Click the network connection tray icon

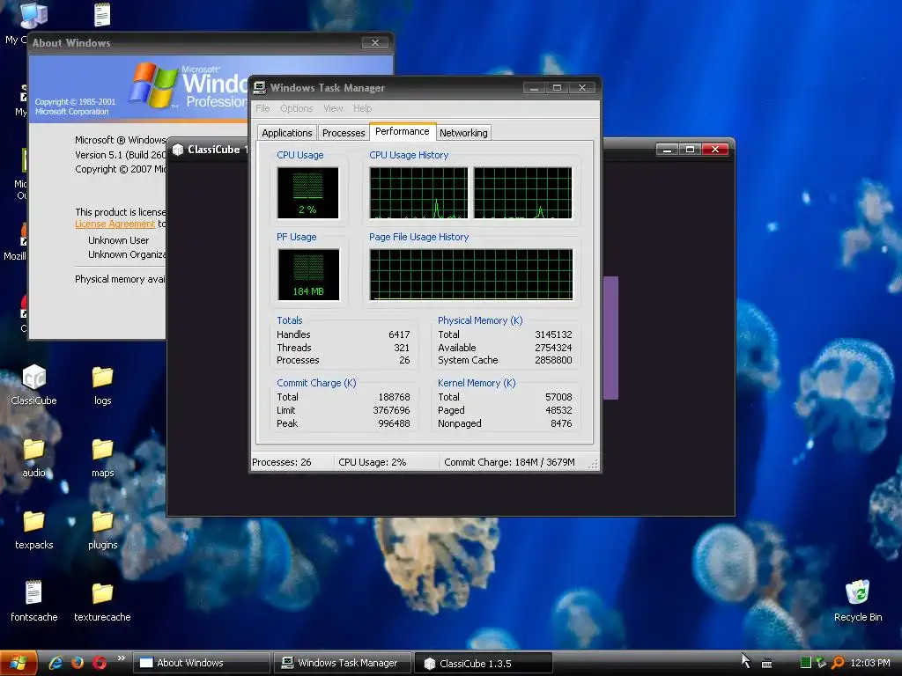pyautogui.click(x=822, y=663)
